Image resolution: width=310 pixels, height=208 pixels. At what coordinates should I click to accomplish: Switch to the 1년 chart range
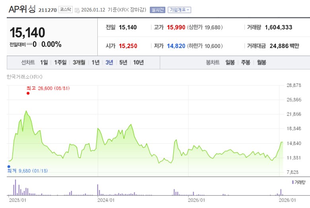(95, 62)
